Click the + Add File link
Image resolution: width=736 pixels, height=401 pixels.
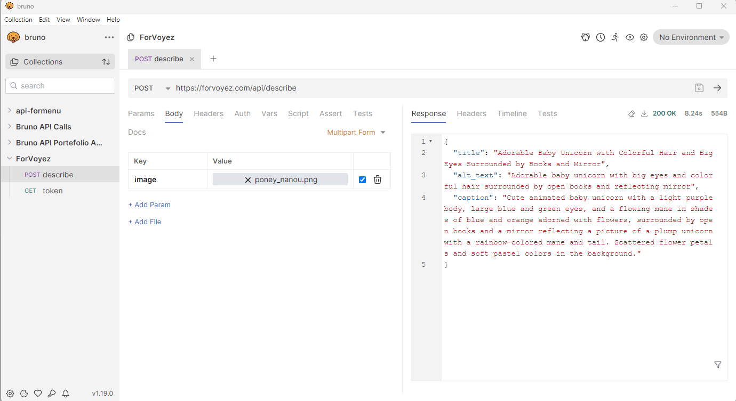pyautogui.click(x=145, y=222)
